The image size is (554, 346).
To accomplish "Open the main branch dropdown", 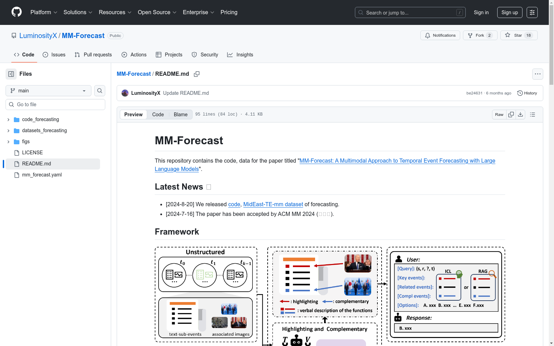I will (48, 91).
